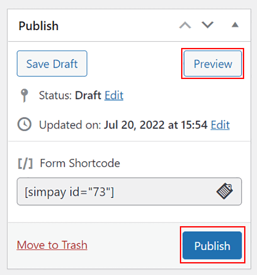Open the form Preview
The height and width of the screenshot is (275, 257).
click(x=213, y=64)
